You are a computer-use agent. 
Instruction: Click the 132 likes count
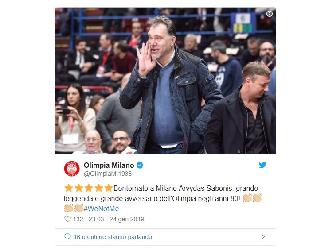pyautogui.click(x=78, y=219)
